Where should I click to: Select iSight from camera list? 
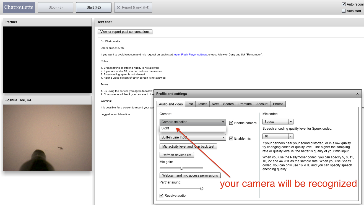pos(193,128)
